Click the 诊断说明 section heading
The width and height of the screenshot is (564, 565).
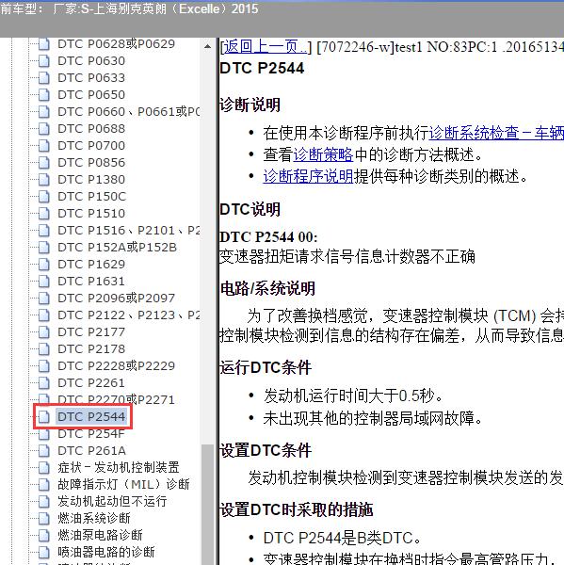click(250, 105)
